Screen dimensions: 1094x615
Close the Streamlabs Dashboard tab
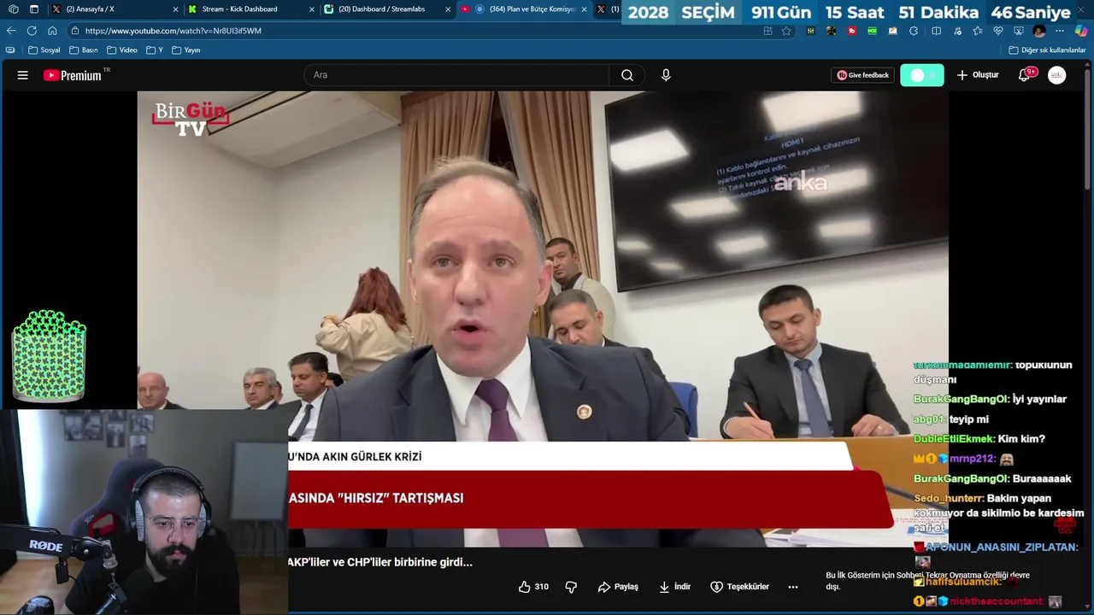coord(448,9)
